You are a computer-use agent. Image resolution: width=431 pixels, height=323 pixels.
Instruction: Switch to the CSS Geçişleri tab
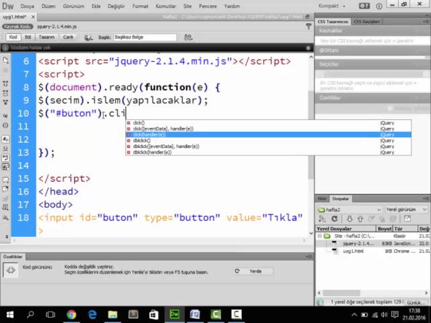coord(366,22)
